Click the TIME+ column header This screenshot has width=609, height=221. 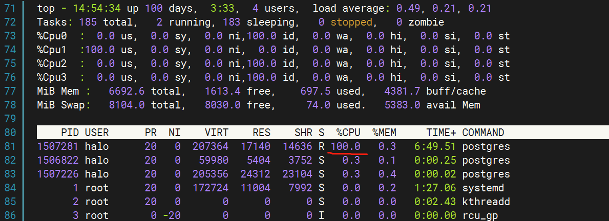[441, 132]
